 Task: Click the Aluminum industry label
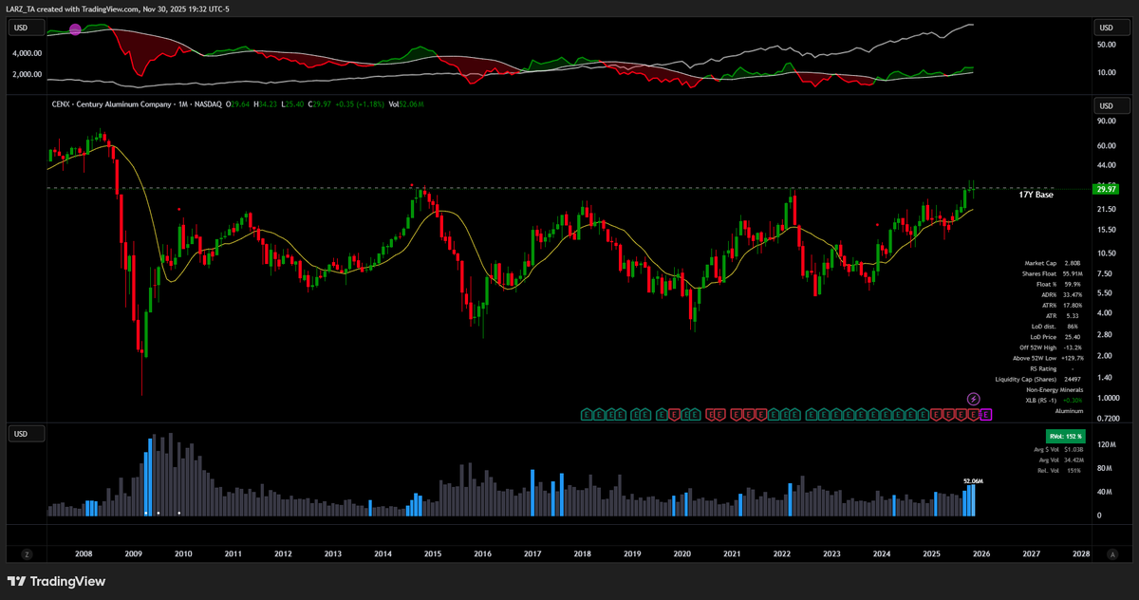click(1069, 411)
